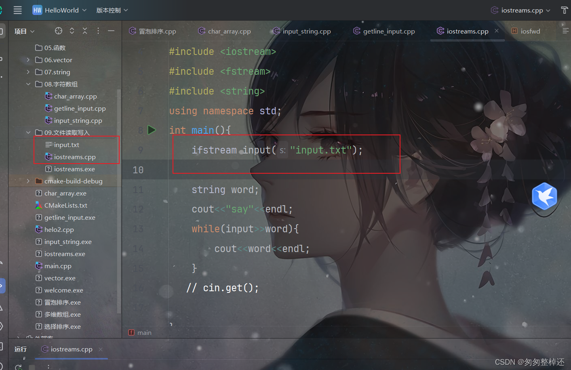Click the select opened file target icon

coord(59,31)
